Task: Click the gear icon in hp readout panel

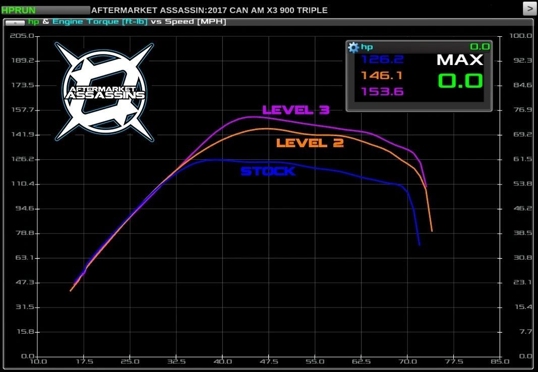Action: point(353,47)
